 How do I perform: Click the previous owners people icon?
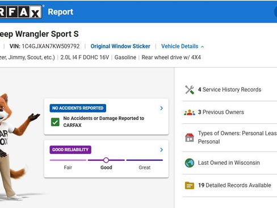tap(190, 113)
